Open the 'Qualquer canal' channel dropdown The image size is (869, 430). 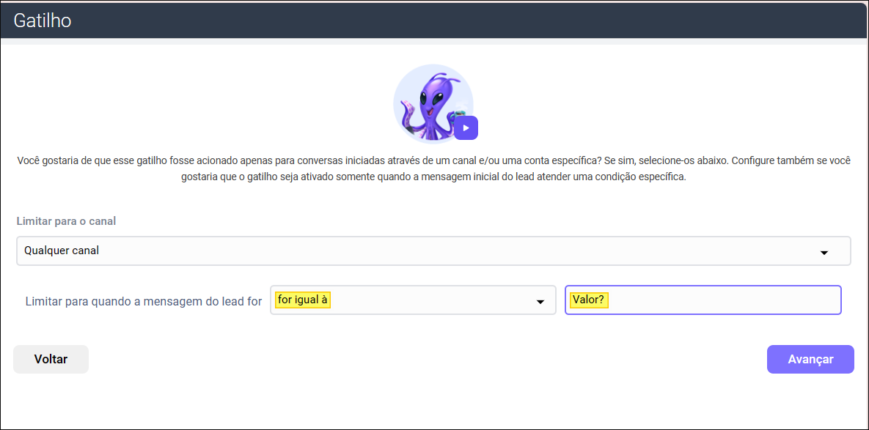433,251
